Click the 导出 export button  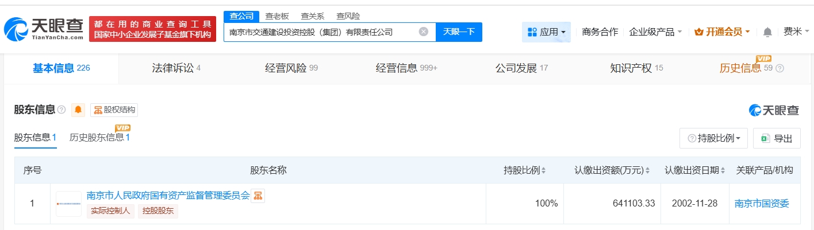[777, 138]
